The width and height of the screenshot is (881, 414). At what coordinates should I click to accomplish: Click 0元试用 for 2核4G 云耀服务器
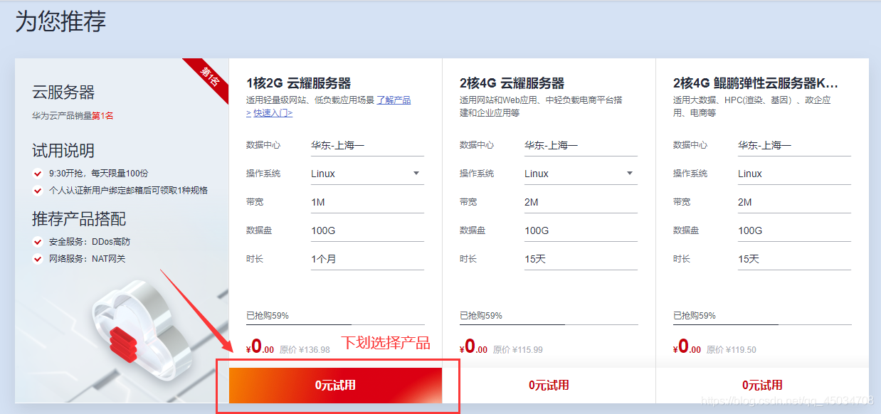click(549, 386)
